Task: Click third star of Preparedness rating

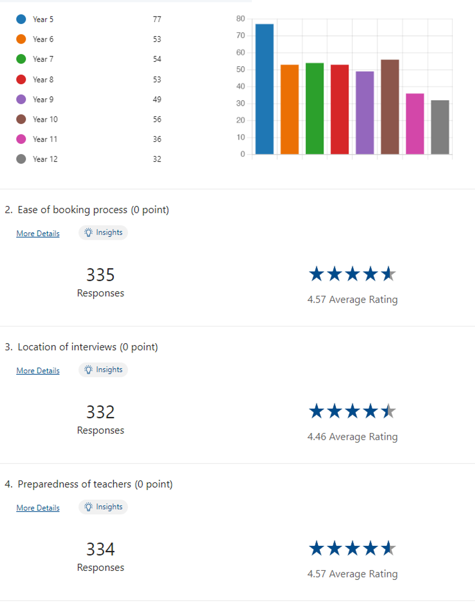Action: 352,548
